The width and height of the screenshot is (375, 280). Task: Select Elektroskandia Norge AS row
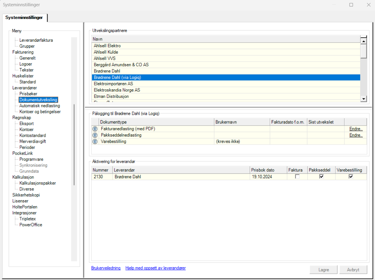coord(226,90)
